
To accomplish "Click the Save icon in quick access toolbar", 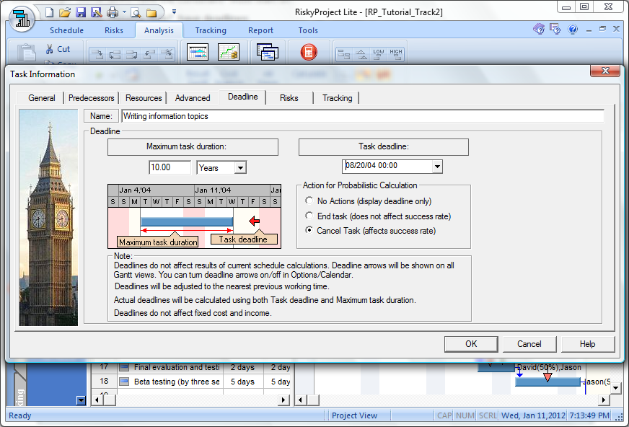I will 81,12.
